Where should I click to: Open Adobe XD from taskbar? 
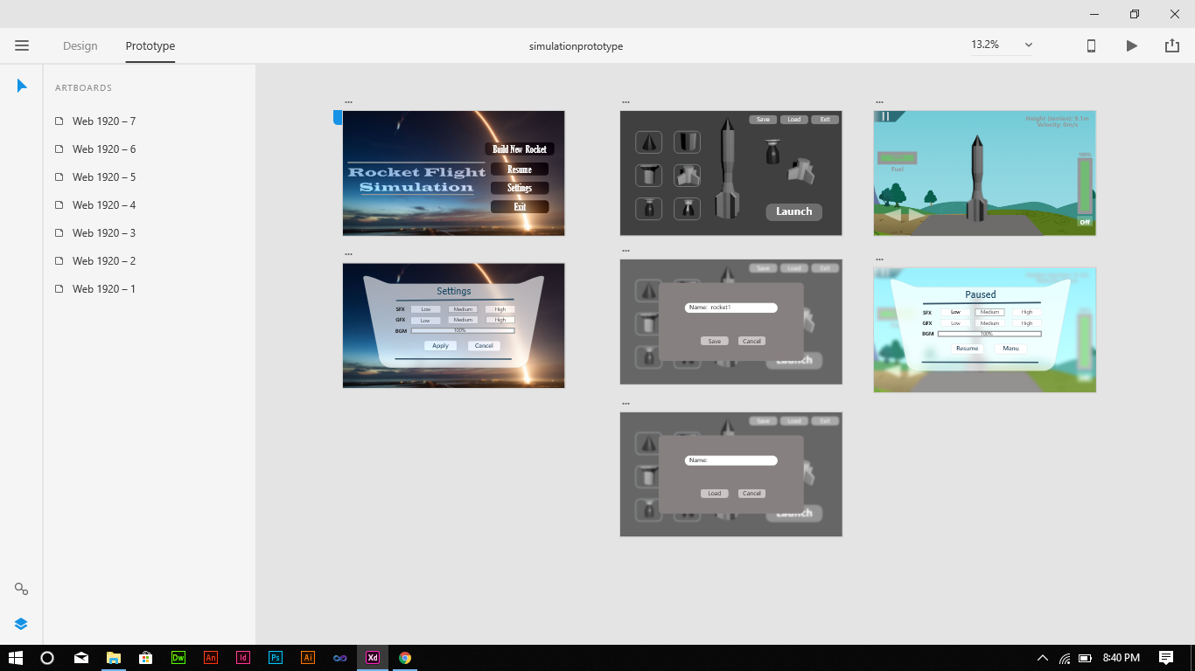(372, 658)
